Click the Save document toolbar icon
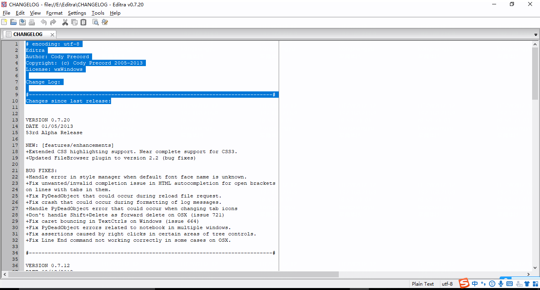Screen dimensions: 540x290 [23, 22]
